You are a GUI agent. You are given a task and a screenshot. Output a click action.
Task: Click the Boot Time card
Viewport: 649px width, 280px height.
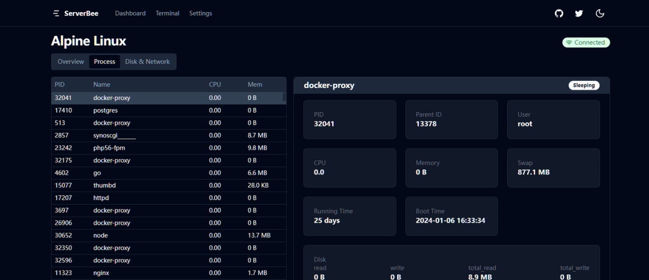451,216
